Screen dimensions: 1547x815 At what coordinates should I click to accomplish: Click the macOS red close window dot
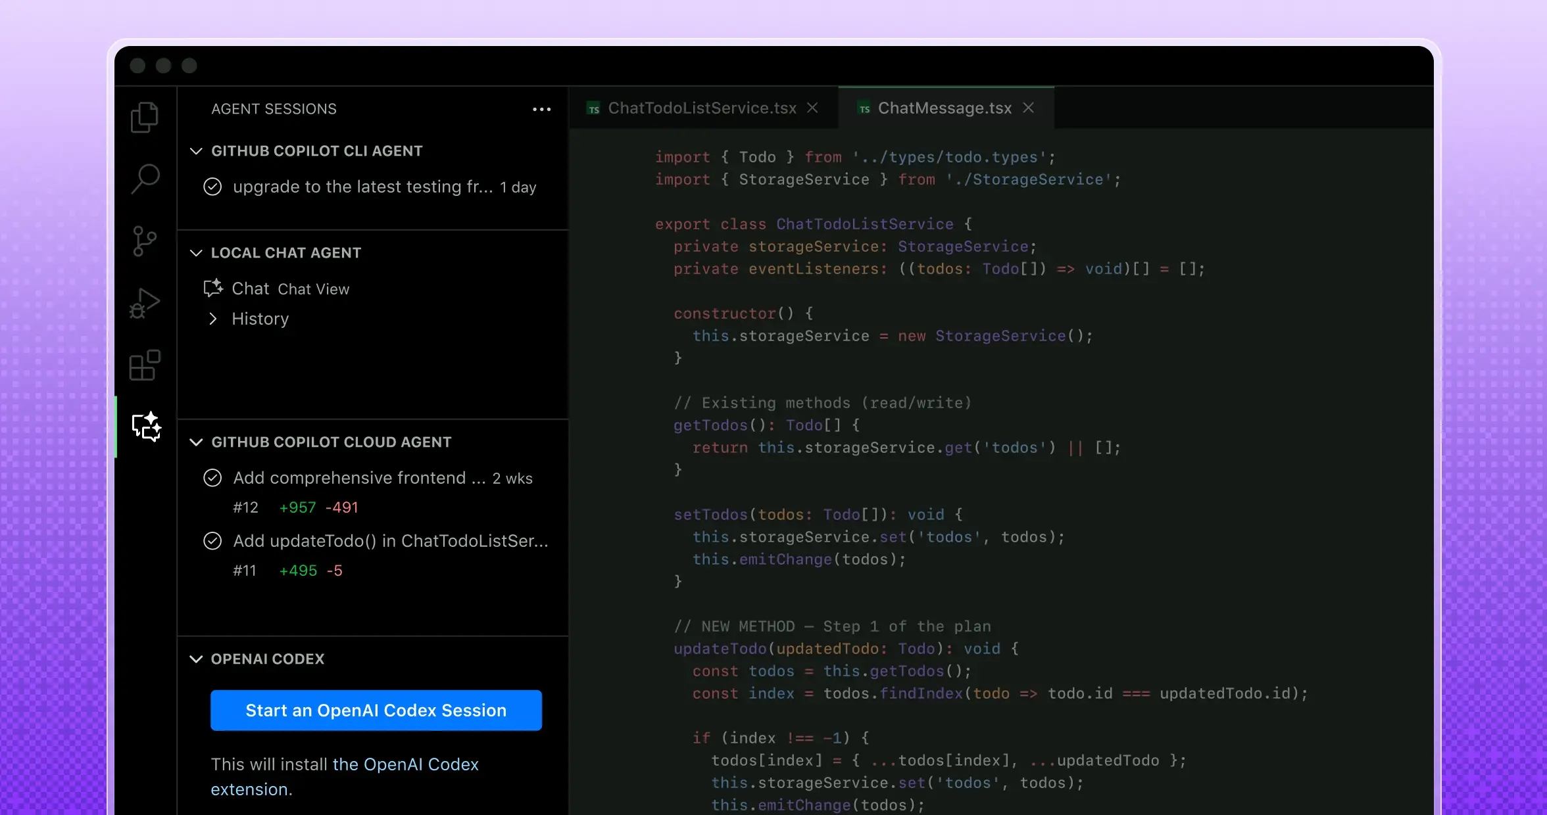137,66
